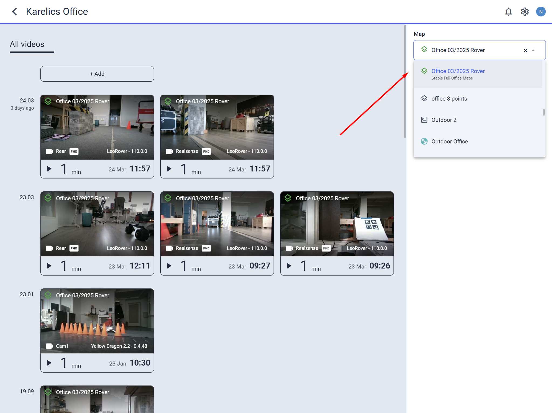This screenshot has width=552, height=413.
Task: Click the + Add button
Action: [97, 74]
